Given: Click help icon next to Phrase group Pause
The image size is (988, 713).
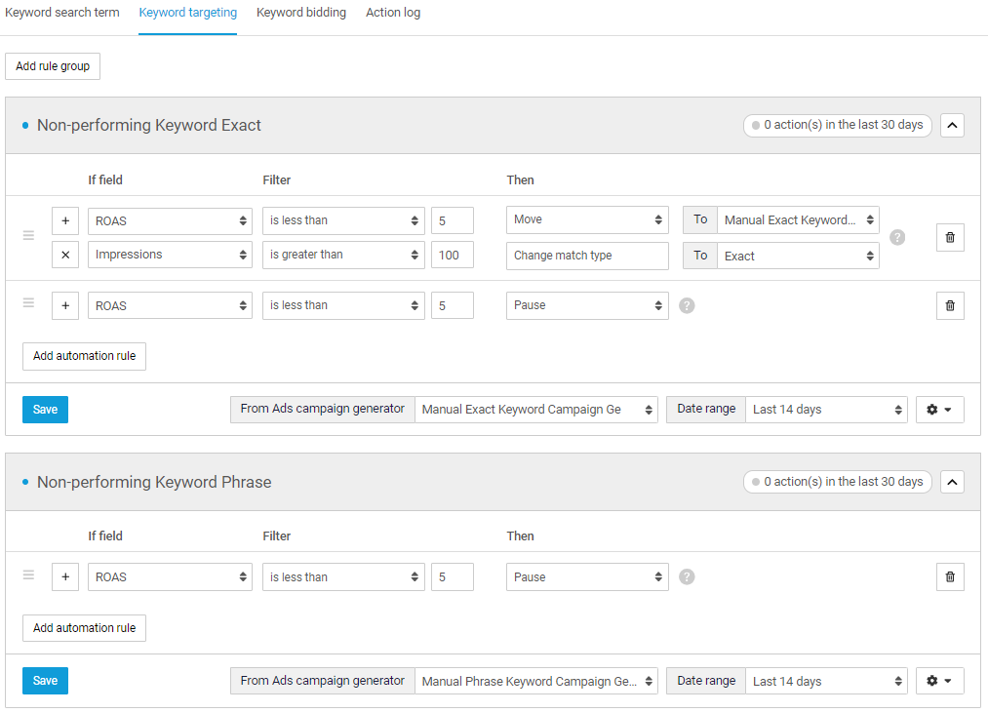Looking at the screenshot, I should pos(687,576).
